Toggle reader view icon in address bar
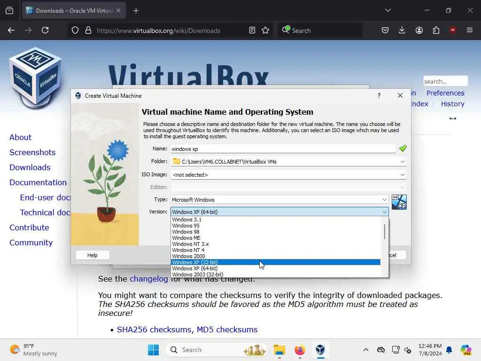The height and width of the screenshot is (361, 481). tap(252, 30)
